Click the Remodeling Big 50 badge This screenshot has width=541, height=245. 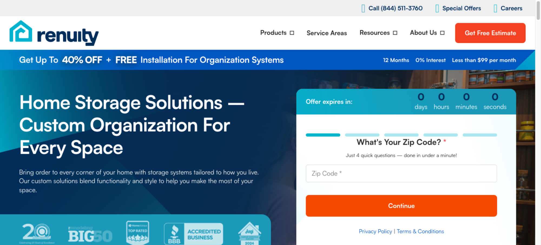(x=90, y=234)
